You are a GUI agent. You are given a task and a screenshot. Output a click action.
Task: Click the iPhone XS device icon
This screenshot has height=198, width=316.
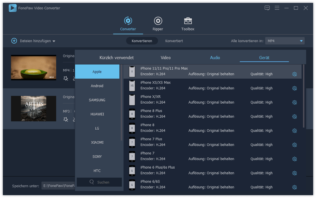click(132, 86)
